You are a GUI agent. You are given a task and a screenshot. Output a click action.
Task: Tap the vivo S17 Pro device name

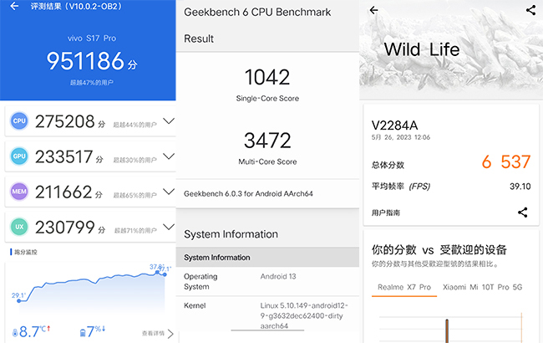[x=92, y=38]
